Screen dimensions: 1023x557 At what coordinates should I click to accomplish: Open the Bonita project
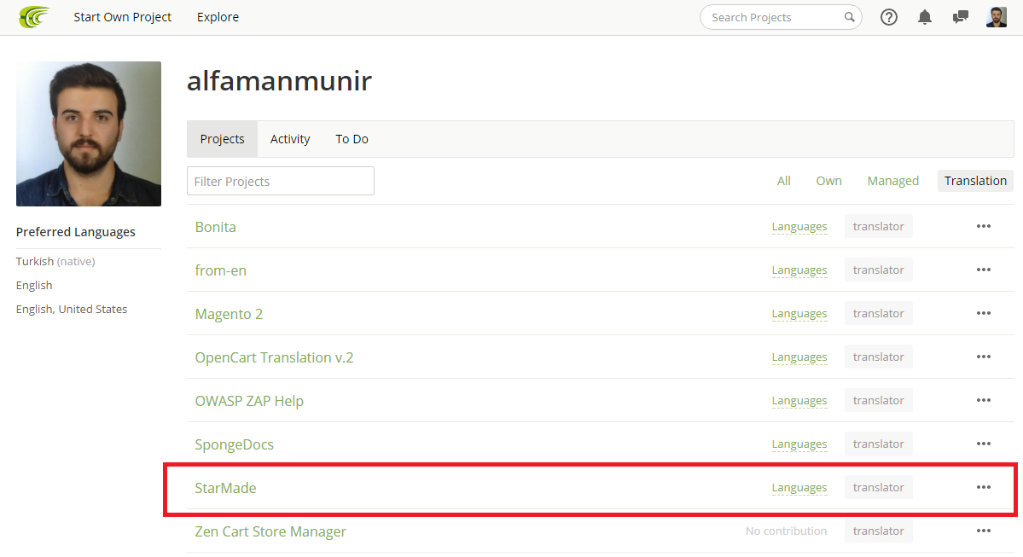(x=215, y=227)
